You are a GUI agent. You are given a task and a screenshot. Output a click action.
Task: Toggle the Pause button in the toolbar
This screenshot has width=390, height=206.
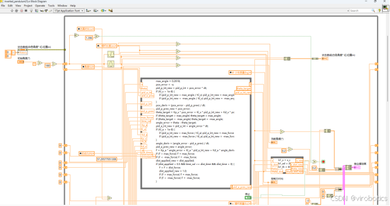point(26,11)
